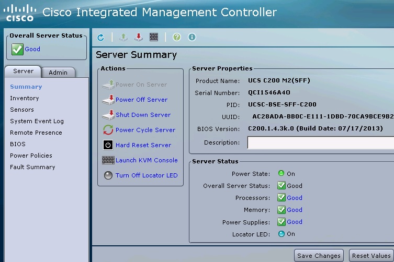The width and height of the screenshot is (394, 262).
Task: Open Power Policies page
Action: pos(31,156)
